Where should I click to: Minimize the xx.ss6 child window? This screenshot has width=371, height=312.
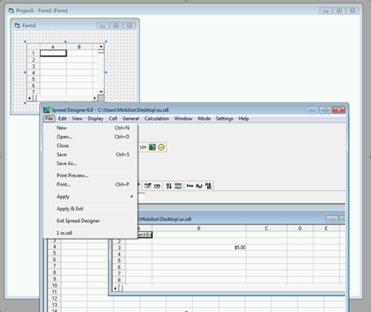(332, 219)
